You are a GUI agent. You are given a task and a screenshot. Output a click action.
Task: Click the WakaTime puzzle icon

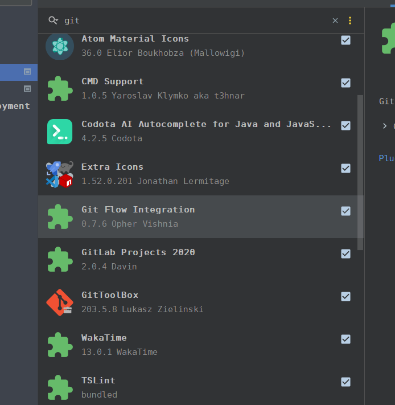coord(60,345)
